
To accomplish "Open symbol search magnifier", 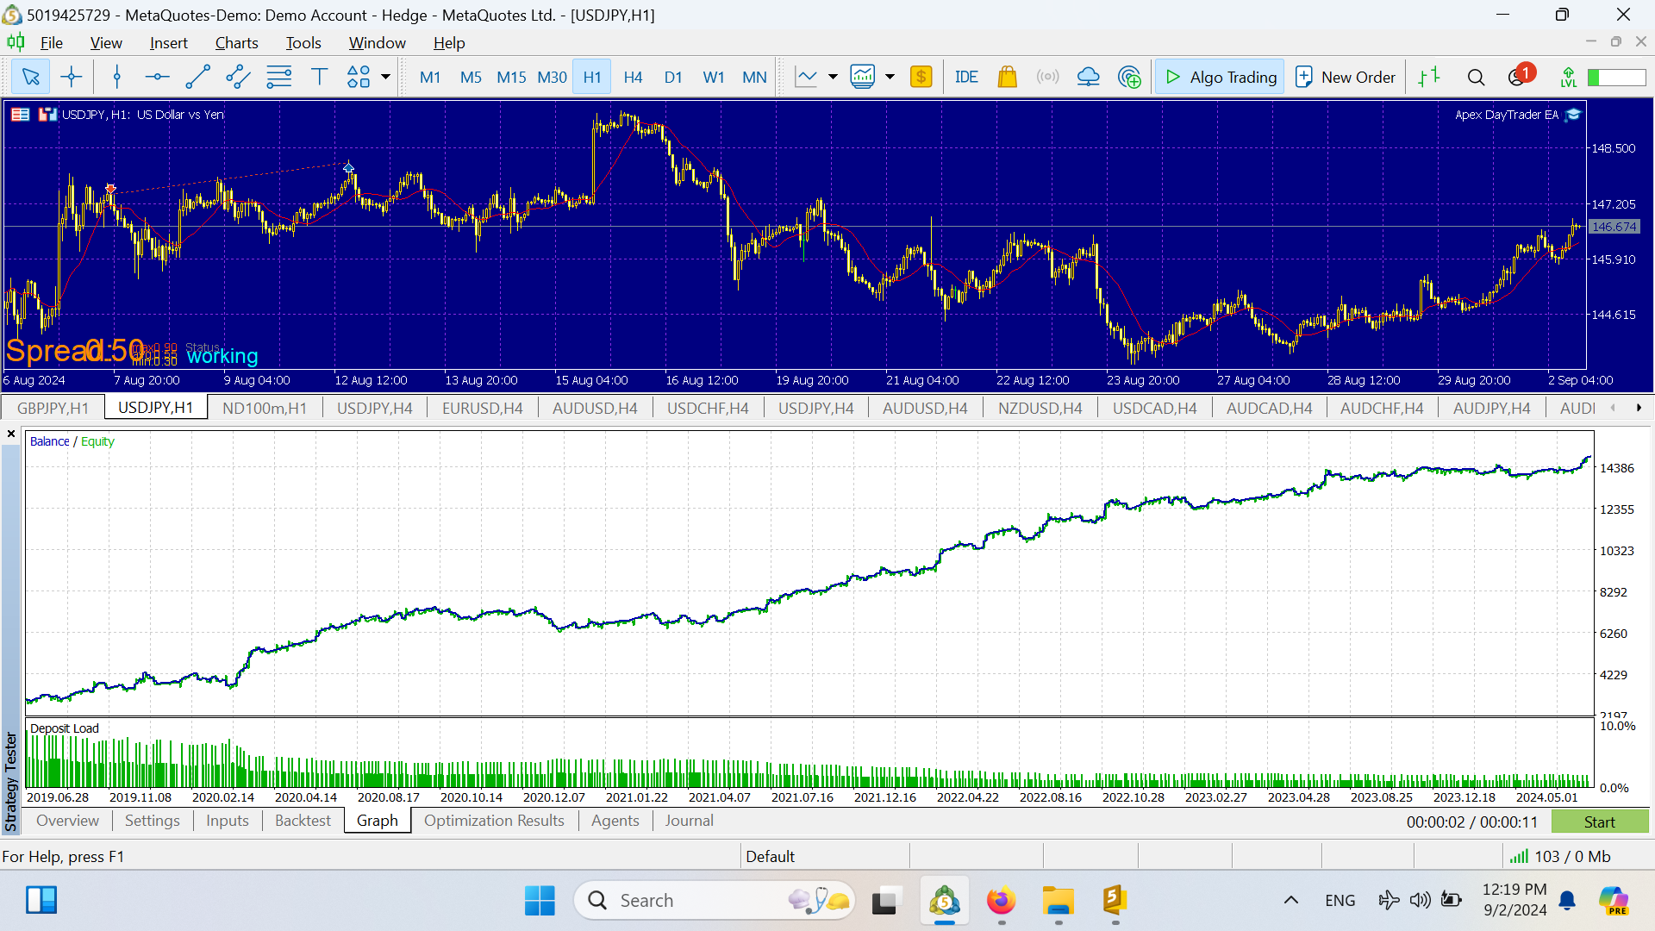I will click(1476, 76).
